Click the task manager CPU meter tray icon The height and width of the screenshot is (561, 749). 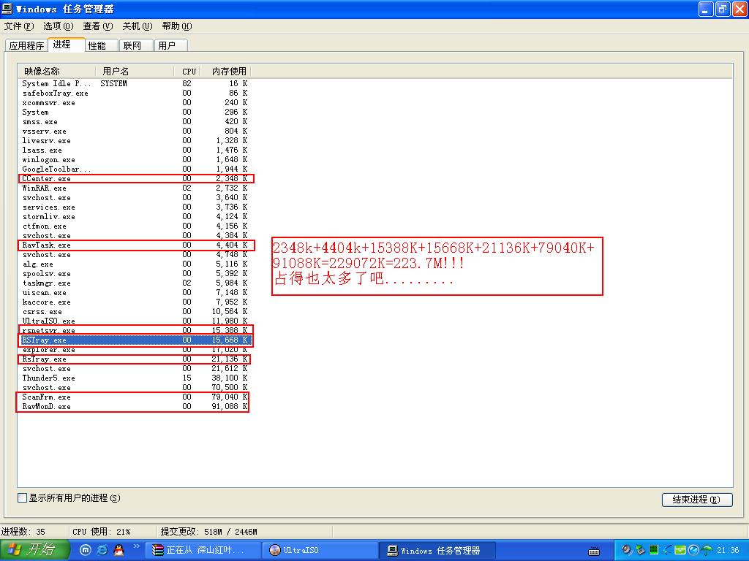pyautogui.click(x=654, y=550)
